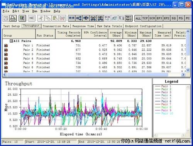Click the Add Pair toolbar icon

pos(71,18)
